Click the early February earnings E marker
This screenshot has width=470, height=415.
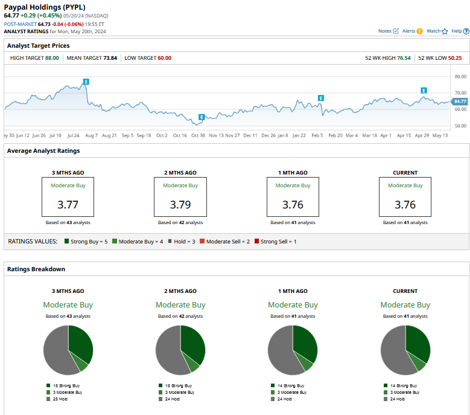[x=321, y=98]
